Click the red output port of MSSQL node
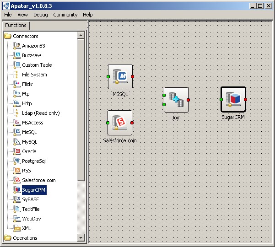The image size is (275, 247). (133, 76)
